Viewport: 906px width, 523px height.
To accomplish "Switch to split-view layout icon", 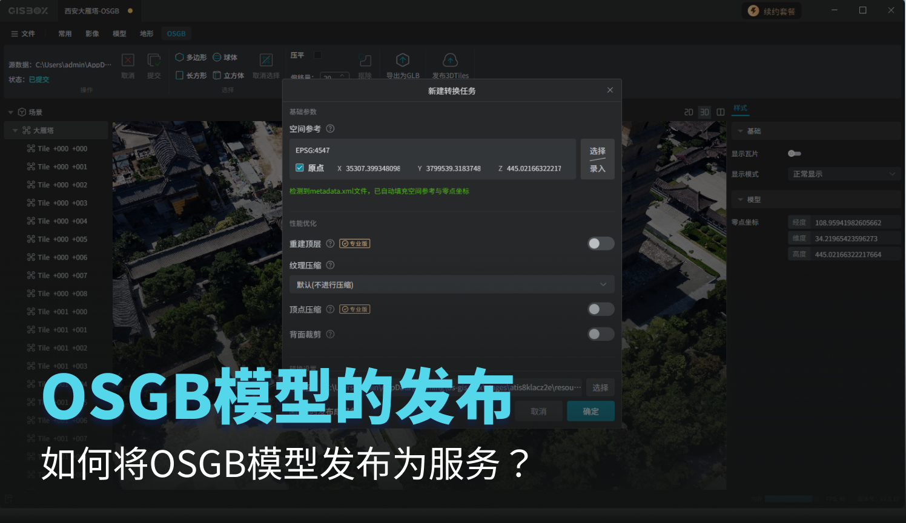I will click(721, 112).
